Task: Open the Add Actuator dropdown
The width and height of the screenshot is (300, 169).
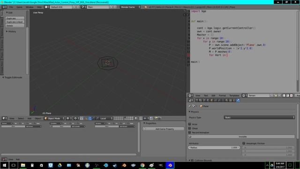Action: [x=127, y=126]
